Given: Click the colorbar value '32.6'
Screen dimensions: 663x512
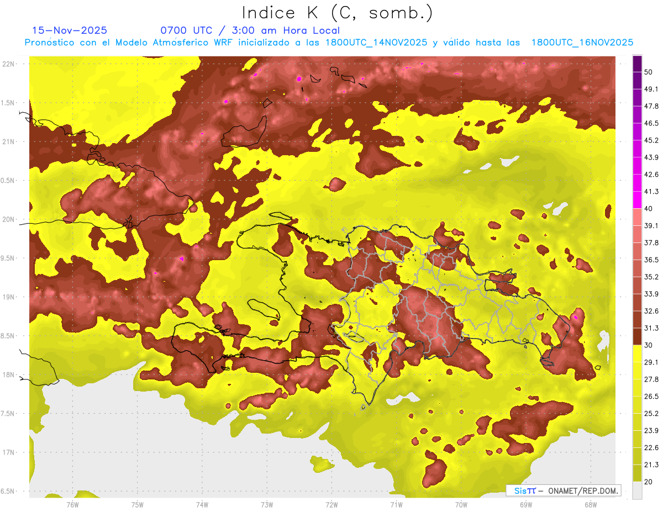Looking at the screenshot, I should coord(651,311).
